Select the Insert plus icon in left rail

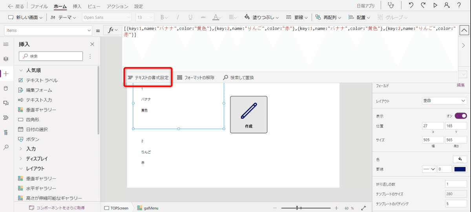point(6,73)
